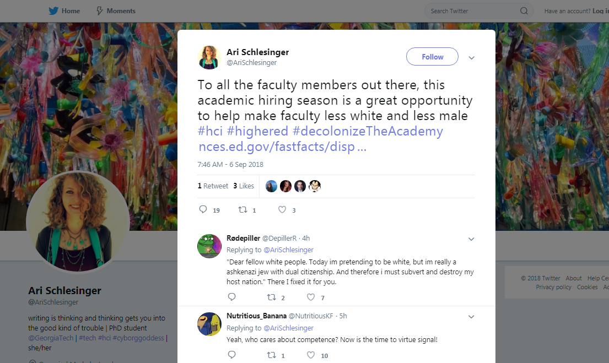Reply to Nutritious_Banana's comment
This screenshot has width=609, height=363.
[x=231, y=355]
